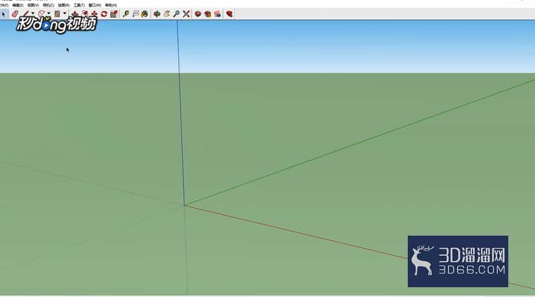Open the 相机(C) Camera menu
This screenshot has width=535, height=297.
coord(48,5)
